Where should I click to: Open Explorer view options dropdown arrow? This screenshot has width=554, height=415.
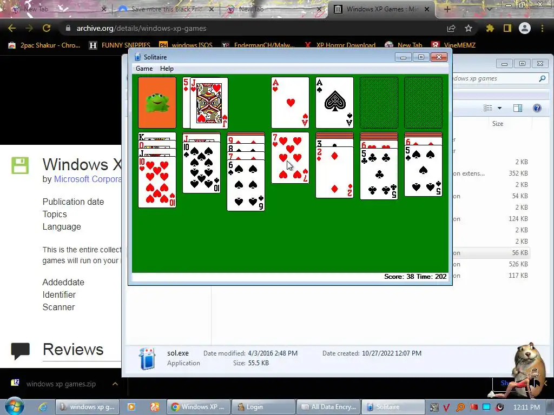point(499,108)
